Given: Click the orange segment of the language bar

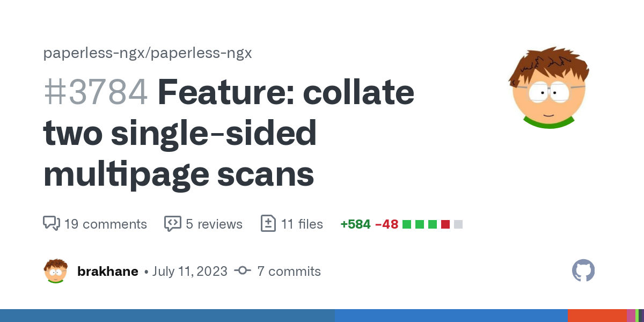Looking at the screenshot, I should [597, 316].
